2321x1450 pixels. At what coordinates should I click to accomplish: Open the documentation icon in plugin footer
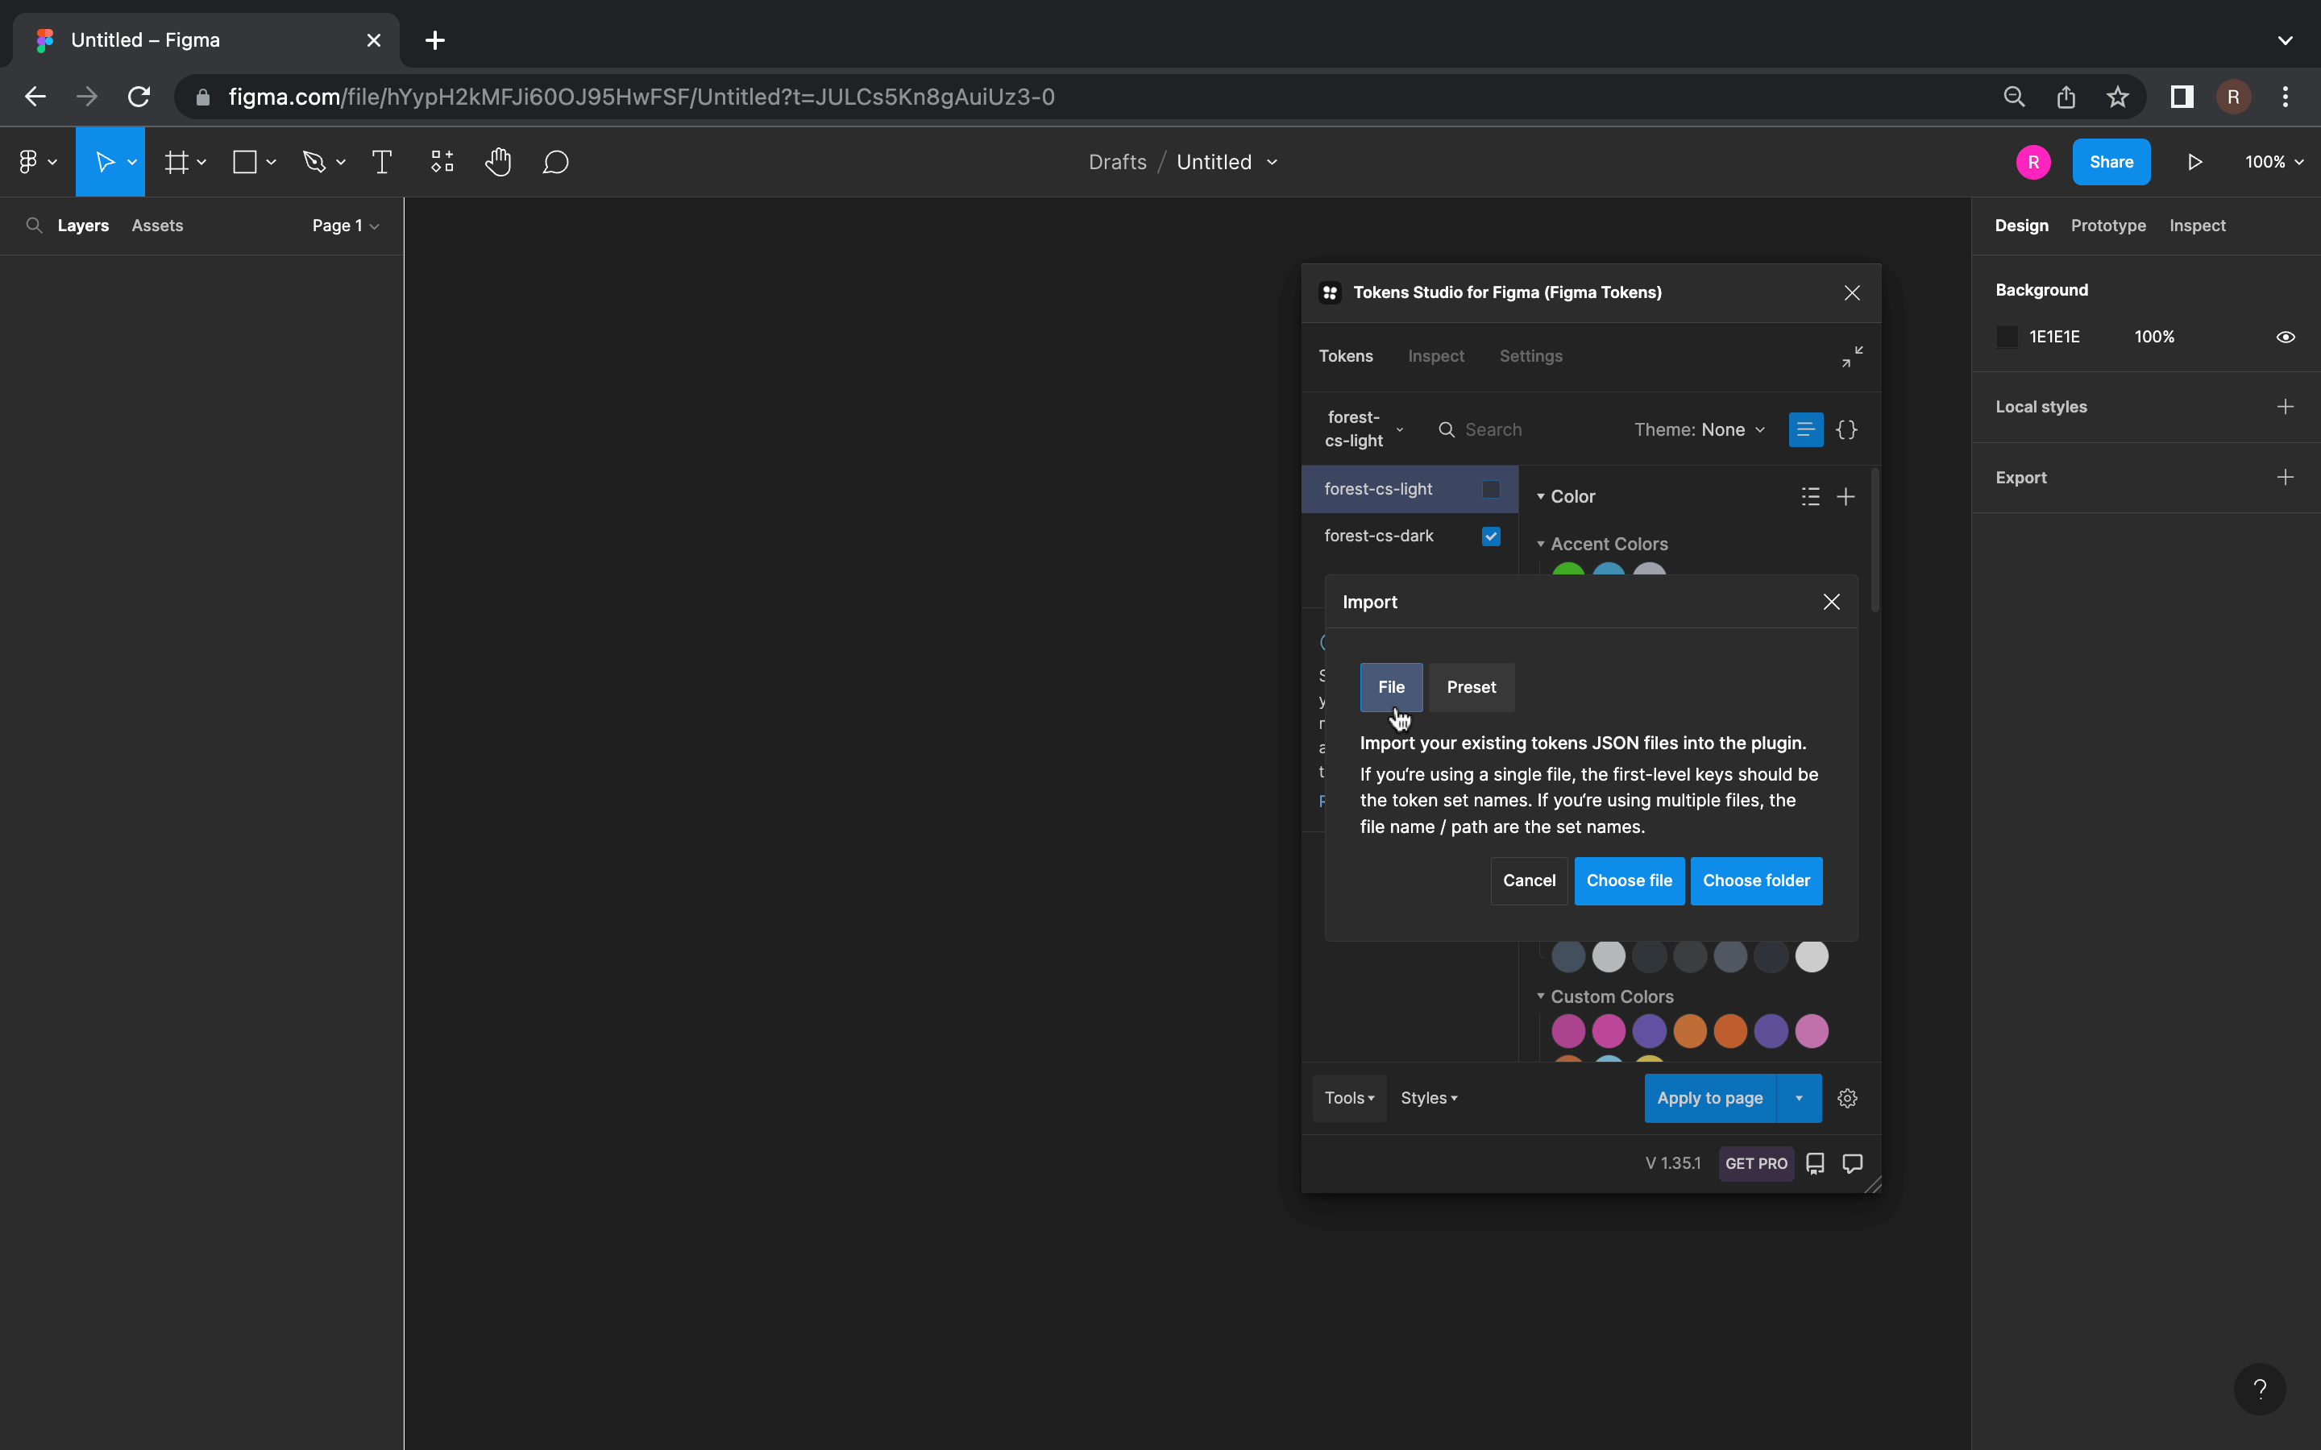pos(1815,1163)
